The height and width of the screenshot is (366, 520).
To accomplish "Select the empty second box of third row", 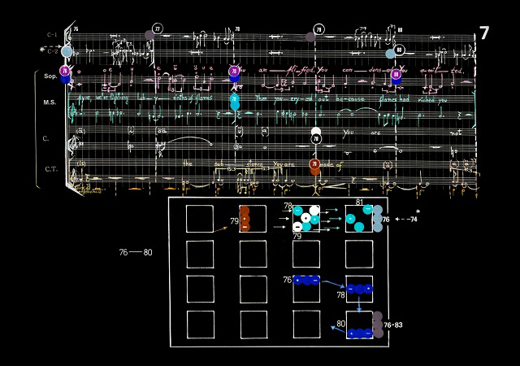I will pyautogui.click(x=253, y=289).
